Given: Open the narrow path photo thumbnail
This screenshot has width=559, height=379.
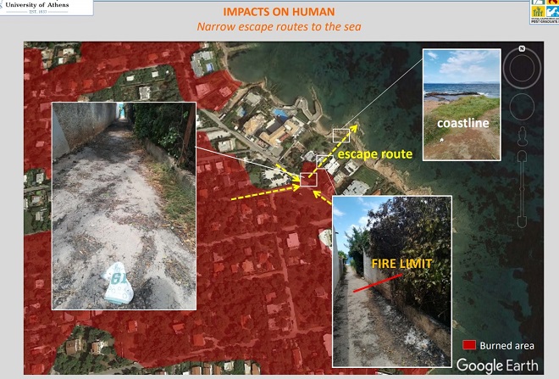Looking at the screenshot, I should (124, 205).
